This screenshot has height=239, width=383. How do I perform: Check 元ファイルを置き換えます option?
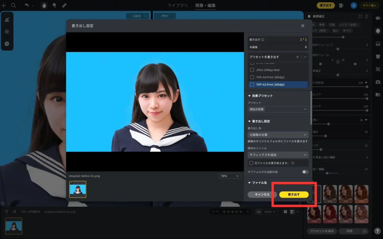[x=251, y=163]
